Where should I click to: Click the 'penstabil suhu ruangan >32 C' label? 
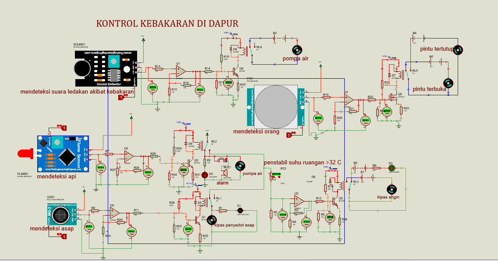pos(303,162)
